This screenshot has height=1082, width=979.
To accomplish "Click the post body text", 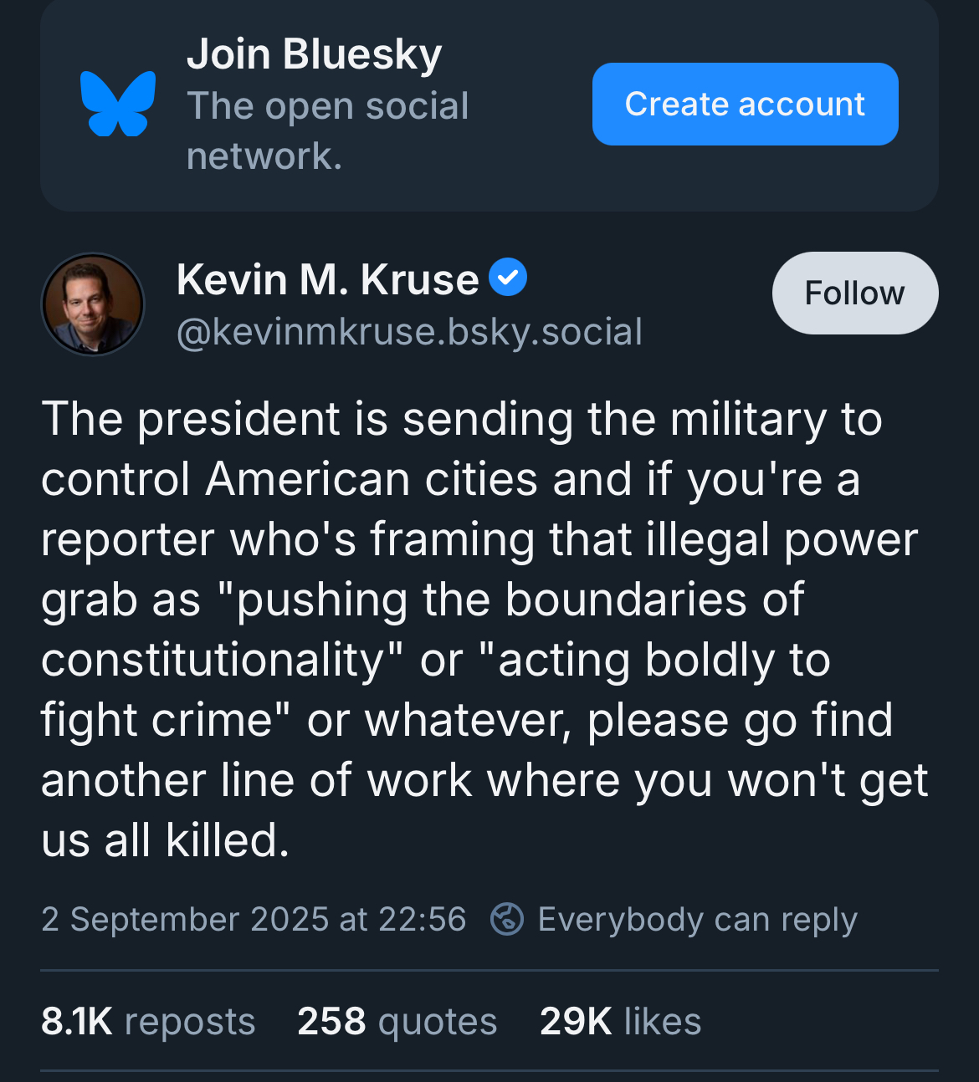I will (484, 629).
